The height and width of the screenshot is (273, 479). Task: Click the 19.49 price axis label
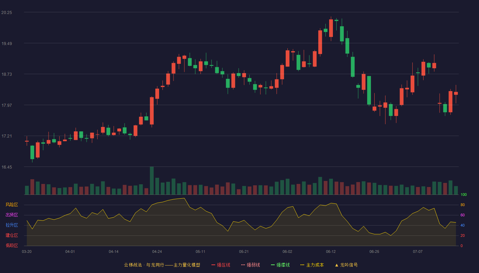click(x=7, y=43)
